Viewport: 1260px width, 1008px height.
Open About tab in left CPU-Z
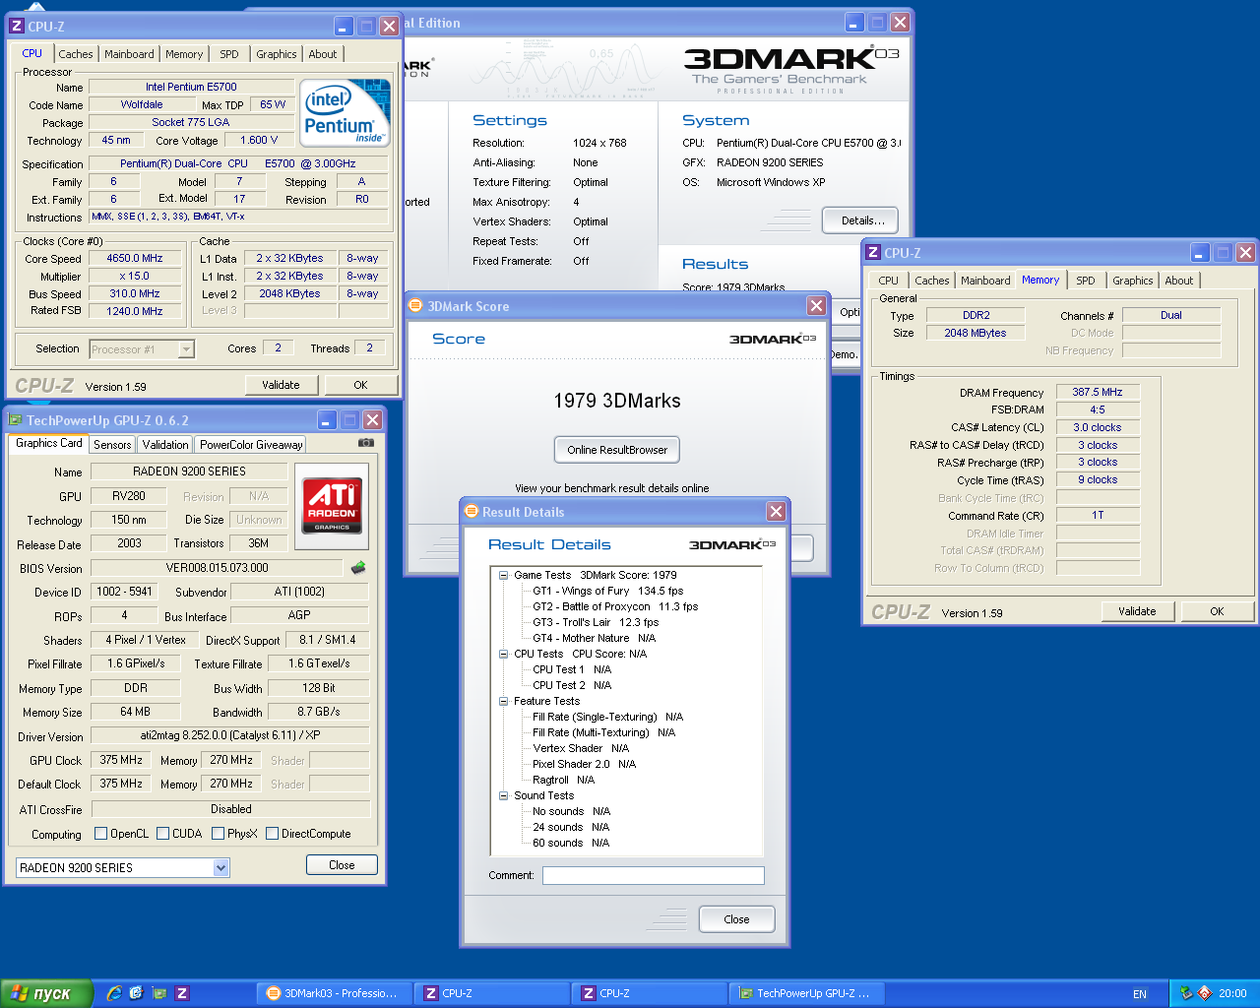(323, 54)
